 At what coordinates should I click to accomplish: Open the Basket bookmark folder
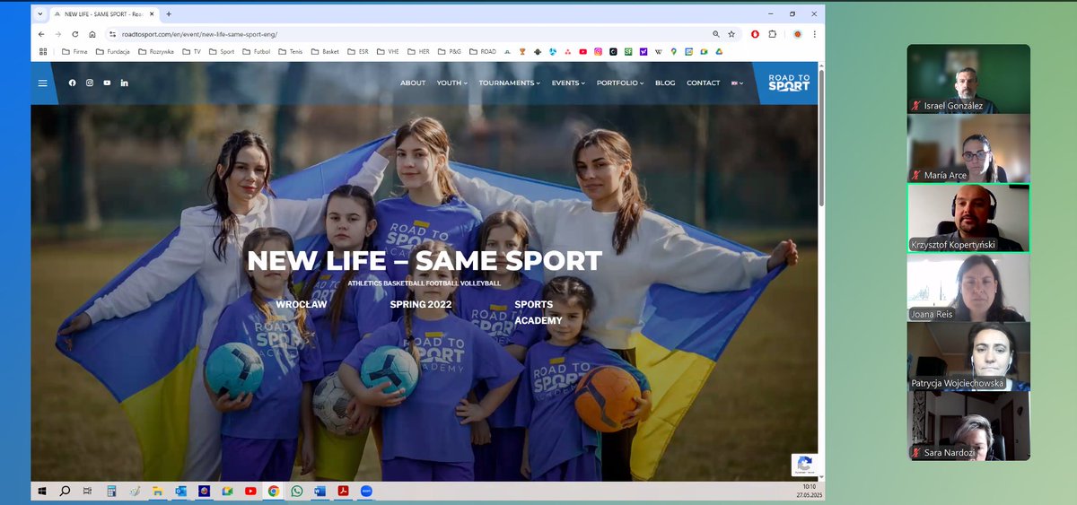pyautogui.click(x=325, y=52)
